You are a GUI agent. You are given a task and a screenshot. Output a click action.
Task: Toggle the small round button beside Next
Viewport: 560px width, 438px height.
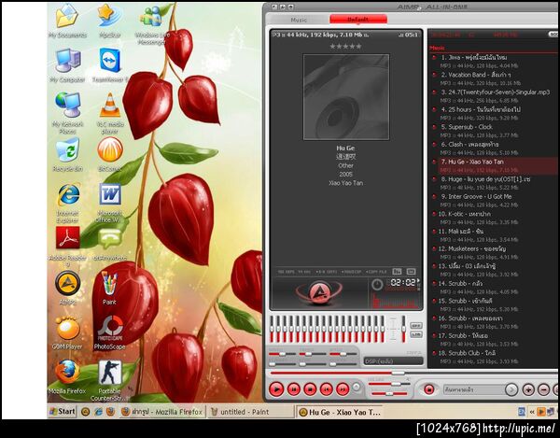357,387
